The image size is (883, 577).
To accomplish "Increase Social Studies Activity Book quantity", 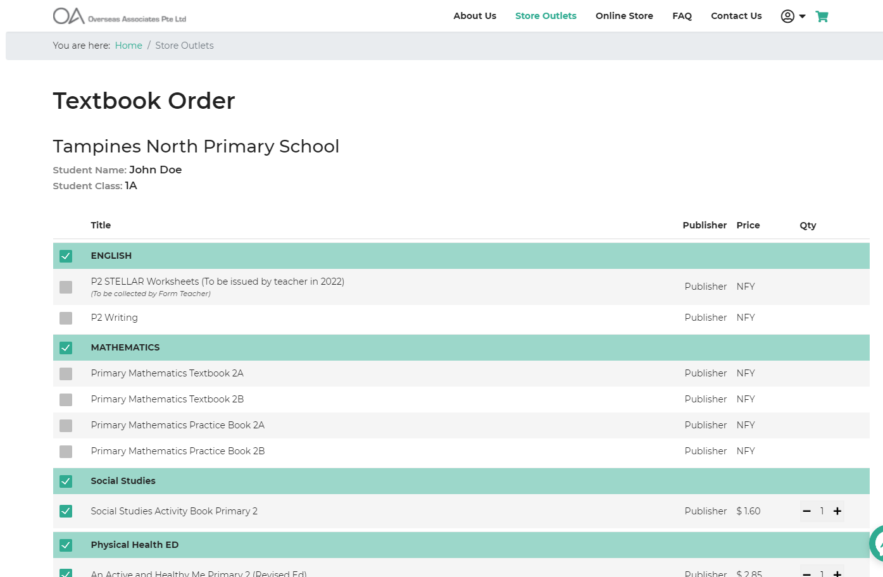I will (837, 511).
